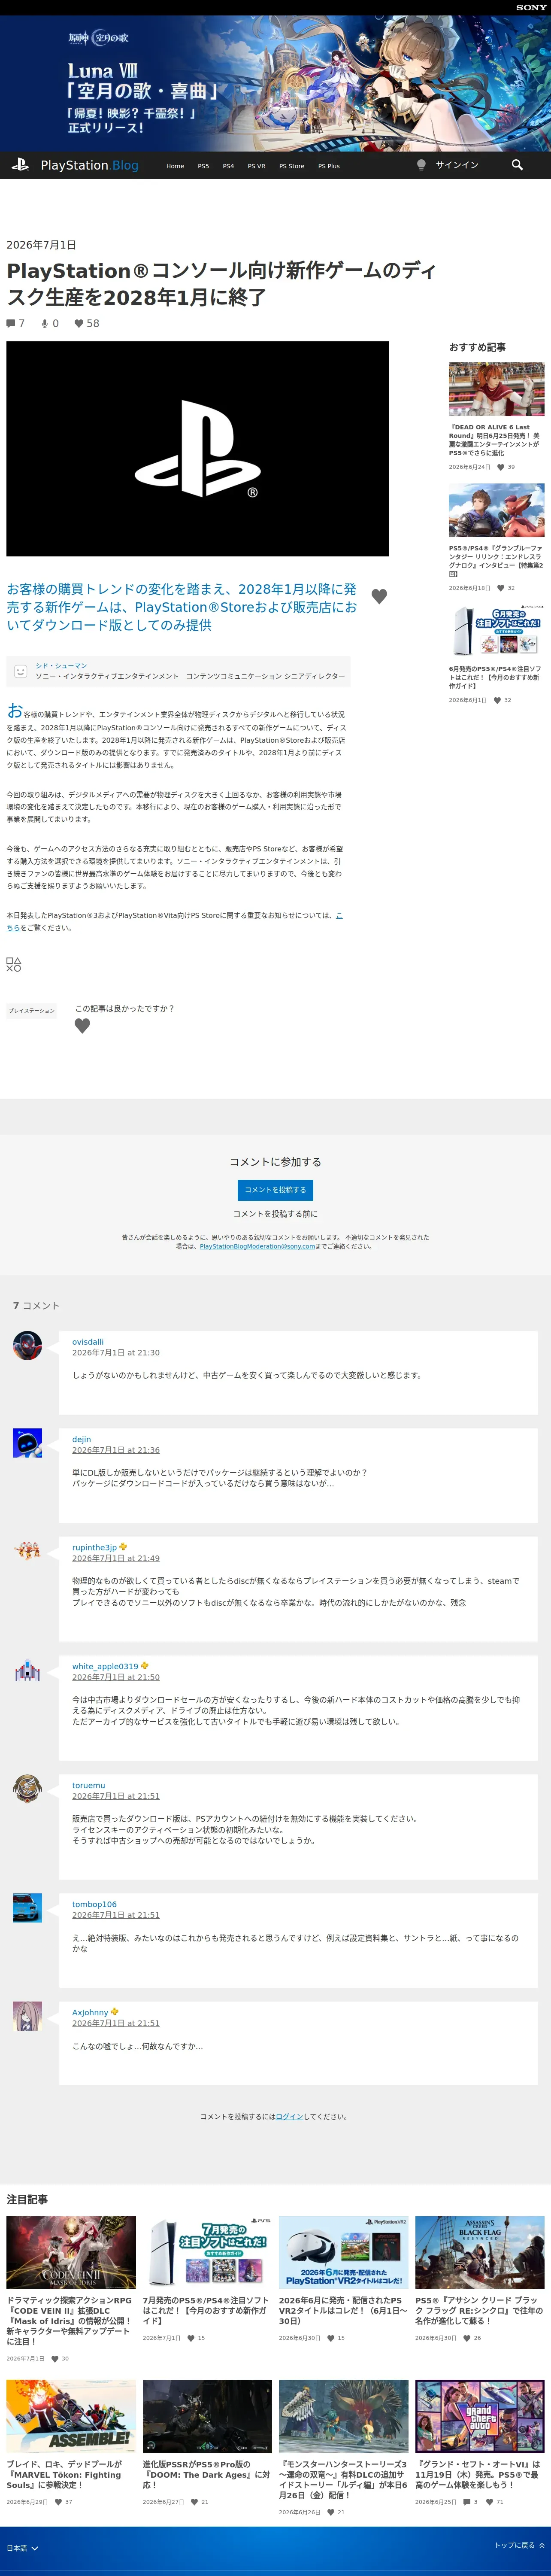Click tombop106's blue car avatar
The width and height of the screenshot is (551, 2576).
click(x=27, y=1908)
